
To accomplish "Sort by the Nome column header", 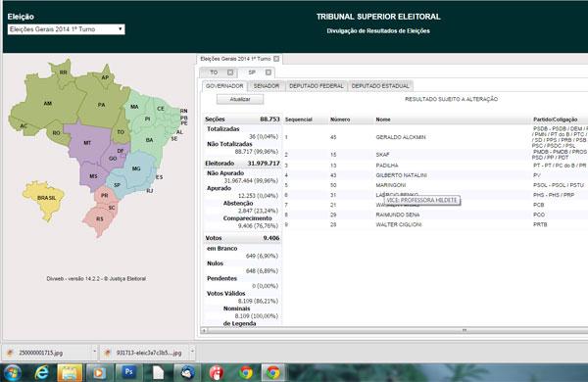I will [383, 119].
